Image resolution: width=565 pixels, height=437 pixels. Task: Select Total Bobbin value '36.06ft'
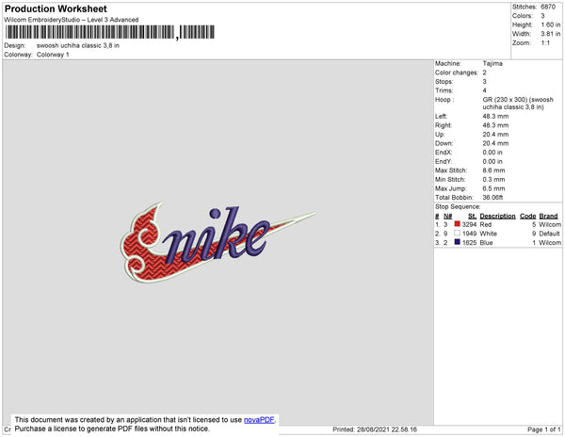pyautogui.click(x=492, y=198)
